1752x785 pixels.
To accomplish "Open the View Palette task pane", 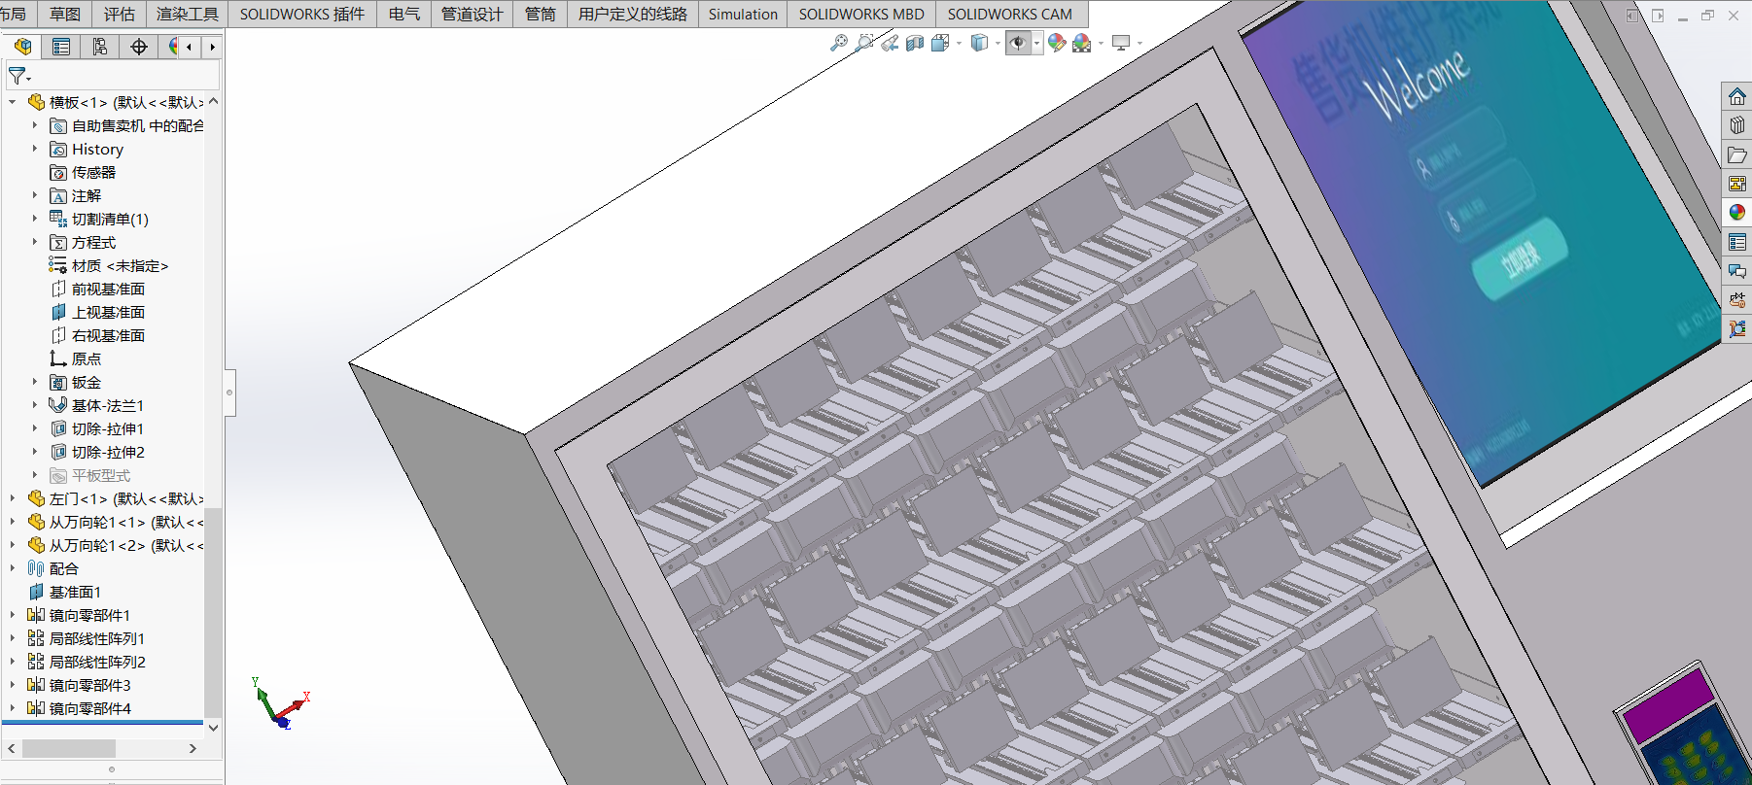I will click(x=1737, y=184).
